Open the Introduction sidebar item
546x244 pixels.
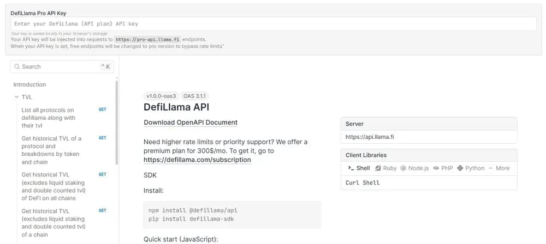pos(29,84)
